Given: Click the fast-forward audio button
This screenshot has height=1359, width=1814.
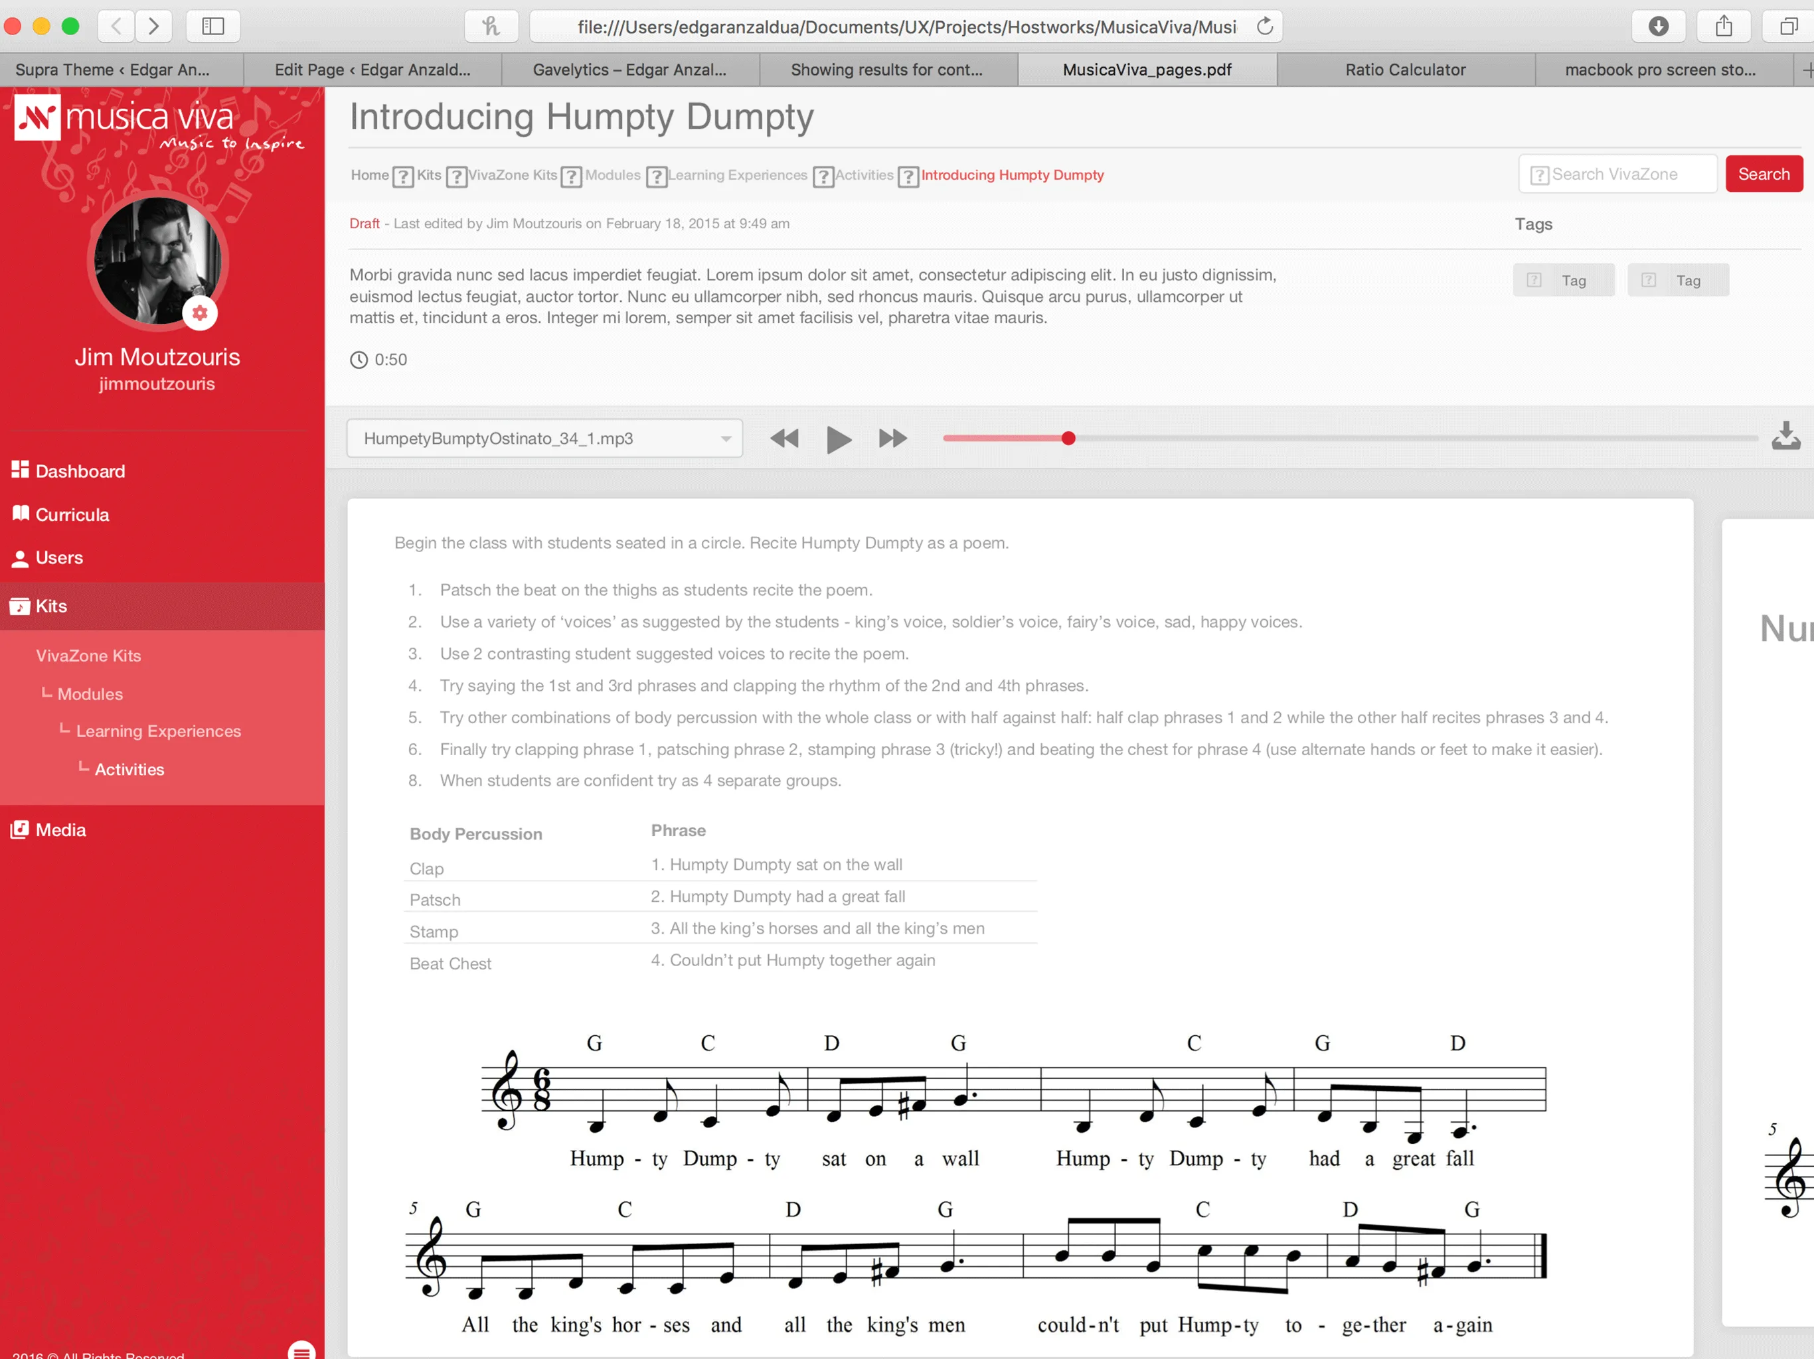Looking at the screenshot, I should click(892, 439).
